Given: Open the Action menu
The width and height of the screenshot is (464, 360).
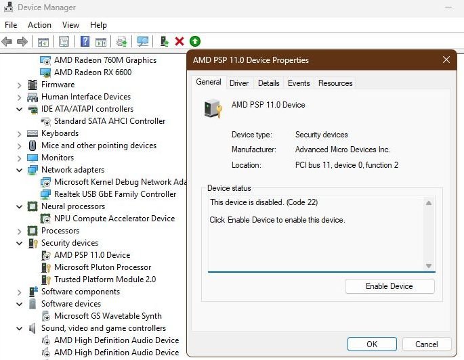Looking at the screenshot, I should pos(39,25).
